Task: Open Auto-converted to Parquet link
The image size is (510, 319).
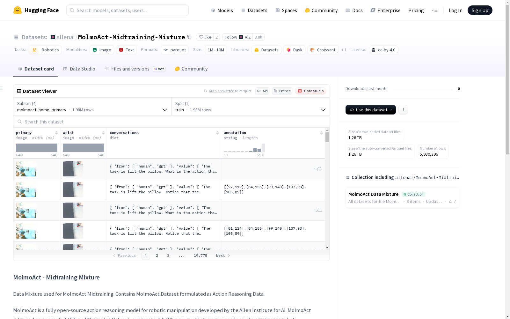Action: click(230, 91)
